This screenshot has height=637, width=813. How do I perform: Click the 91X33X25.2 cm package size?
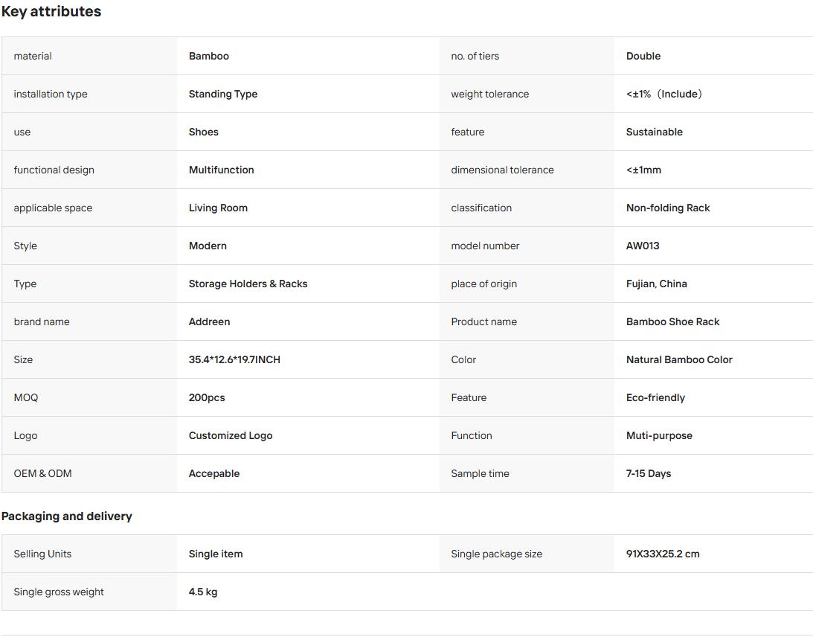[663, 554]
